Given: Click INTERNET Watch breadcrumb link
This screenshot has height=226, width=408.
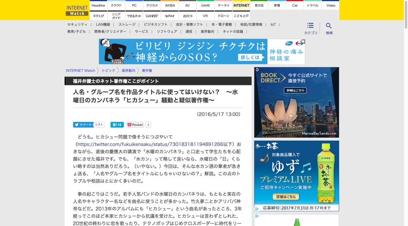Looking at the screenshot, I should 81,70.
